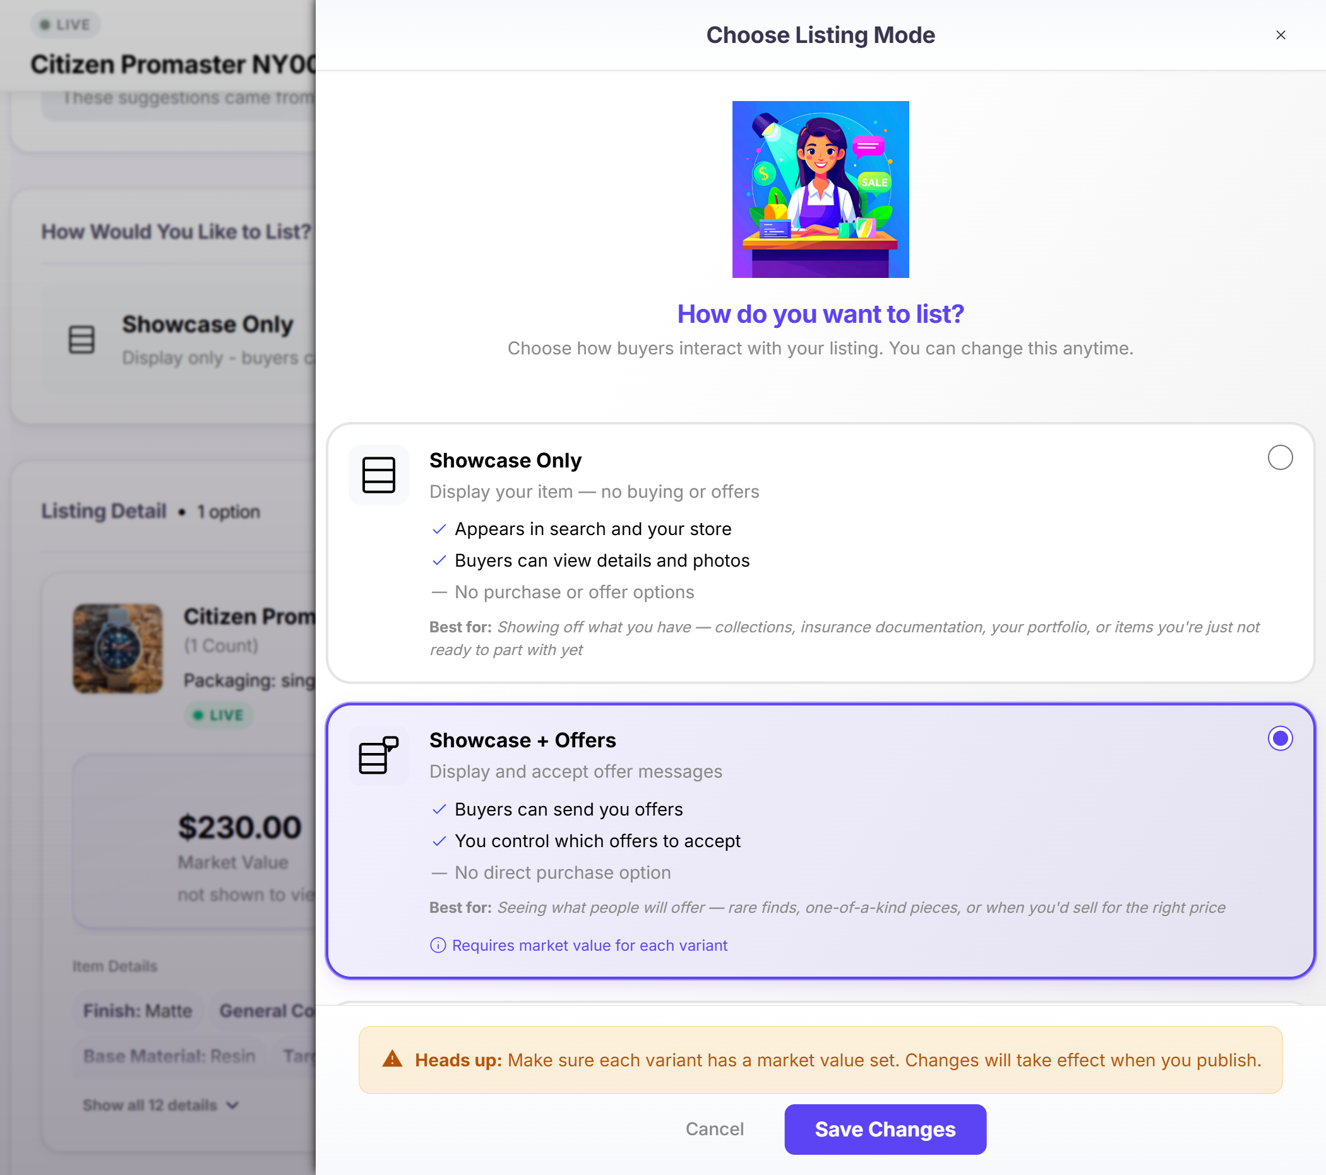Click the Citizen Promaster watch thumbnail
Image resolution: width=1326 pixels, height=1175 pixels.
click(x=117, y=648)
